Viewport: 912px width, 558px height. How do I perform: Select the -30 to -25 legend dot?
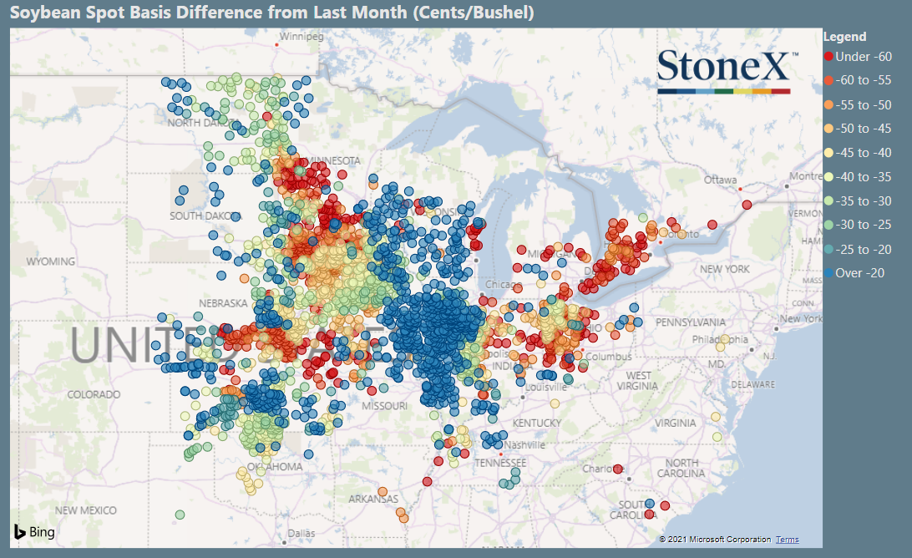828,225
